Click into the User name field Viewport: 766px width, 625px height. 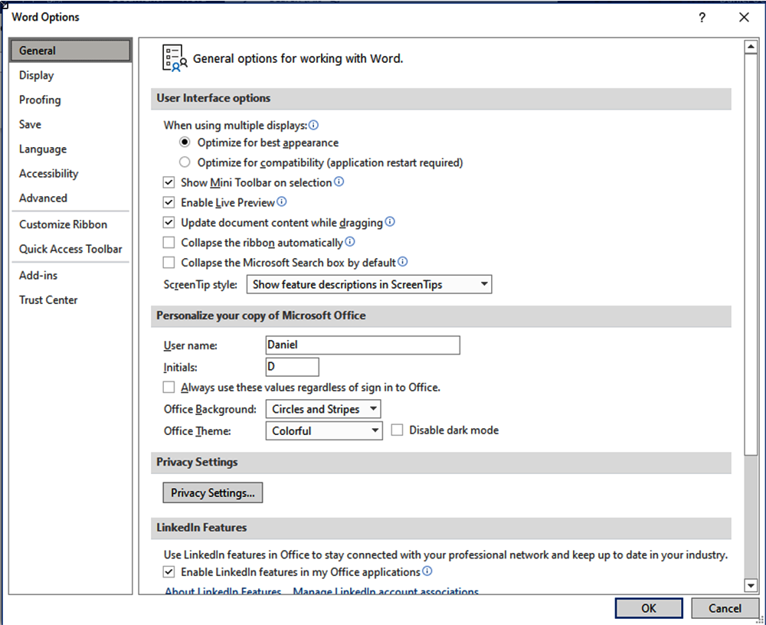pyautogui.click(x=362, y=345)
